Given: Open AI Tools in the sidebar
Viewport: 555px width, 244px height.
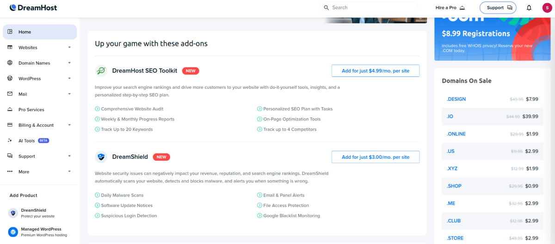Looking at the screenshot, I should [40, 141].
